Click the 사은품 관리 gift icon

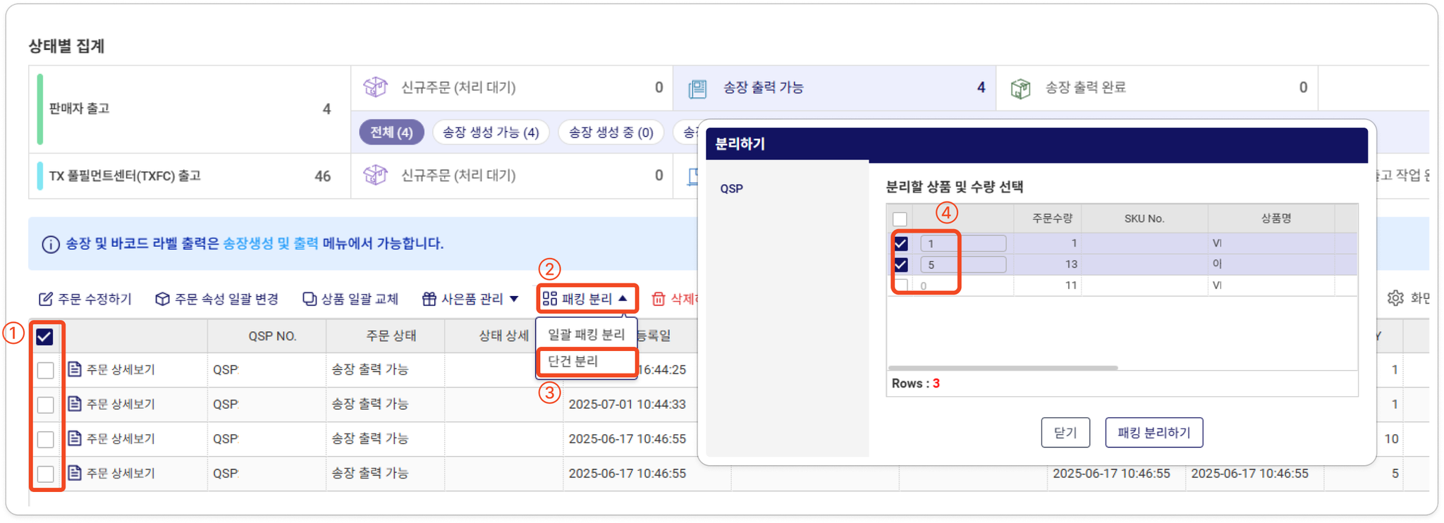point(429,299)
